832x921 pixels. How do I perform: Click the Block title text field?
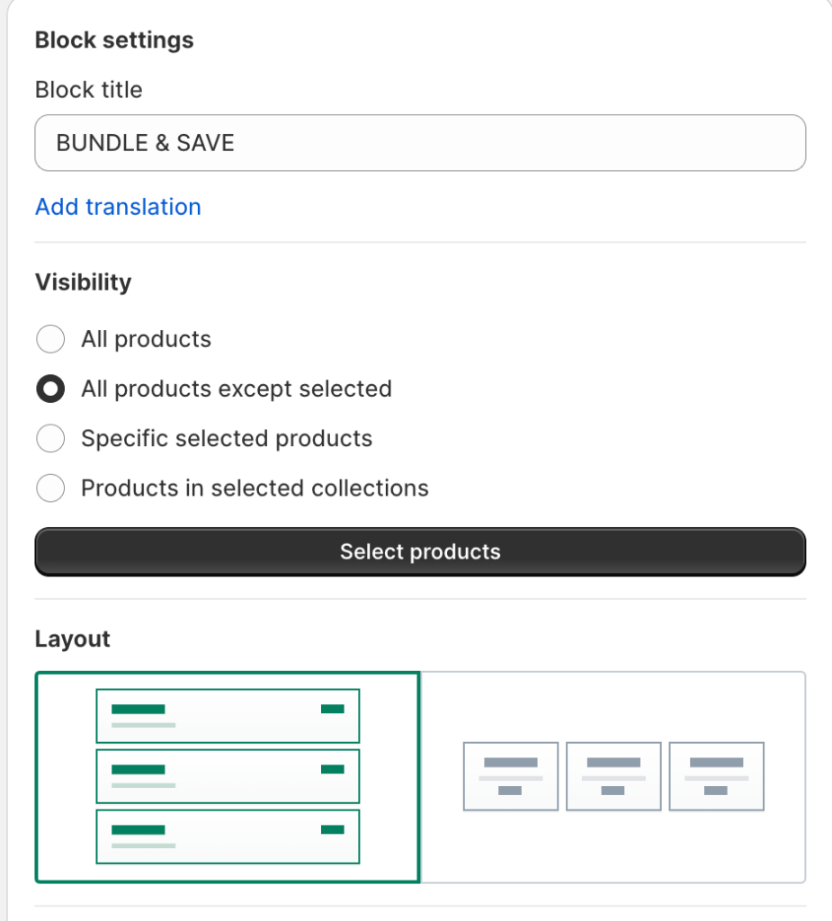click(420, 143)
